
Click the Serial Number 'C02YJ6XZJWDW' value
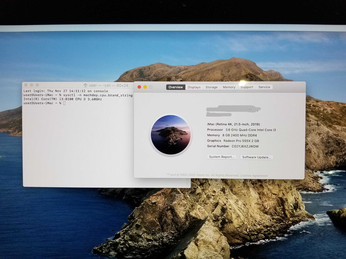pyautogui.click(x=245, y=147)
